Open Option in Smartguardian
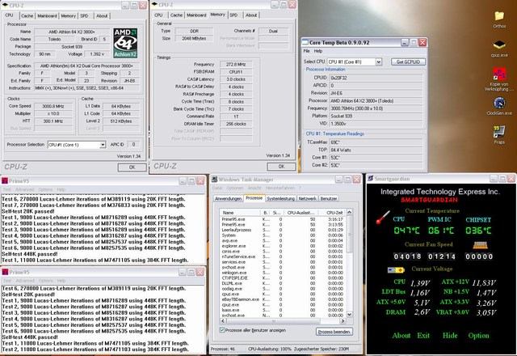The height and width of the screenshot is (356, 517). click(478, 336)
